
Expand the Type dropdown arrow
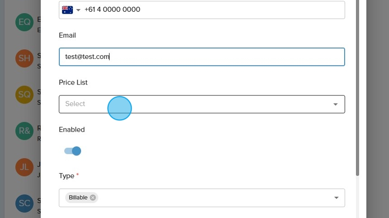(336, 198)
